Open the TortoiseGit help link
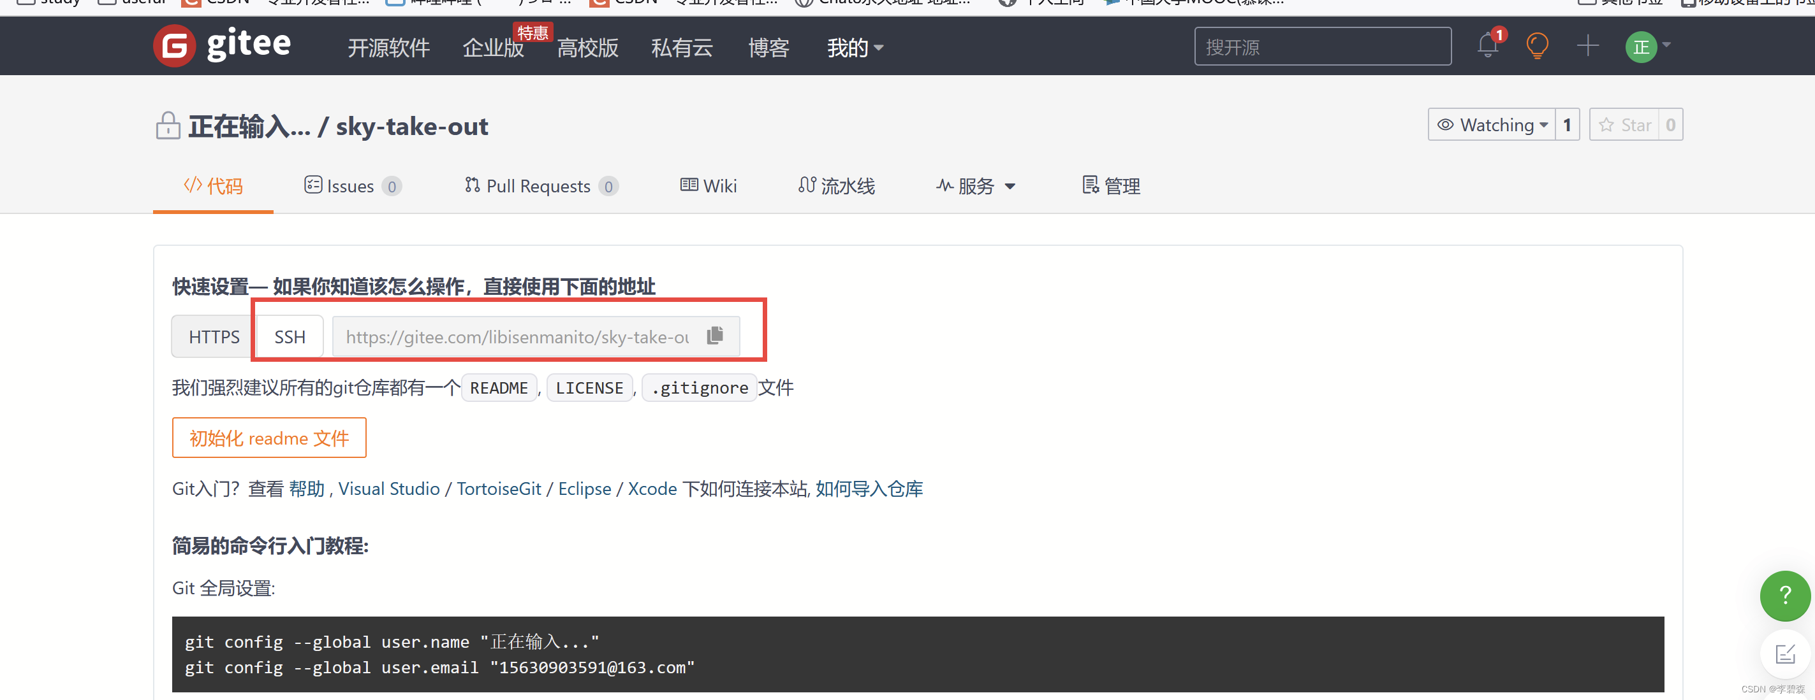This screenshot has height=700, width=1815. 498,489
